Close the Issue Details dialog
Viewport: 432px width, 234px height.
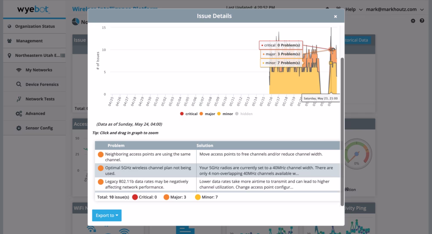(335, 16)
